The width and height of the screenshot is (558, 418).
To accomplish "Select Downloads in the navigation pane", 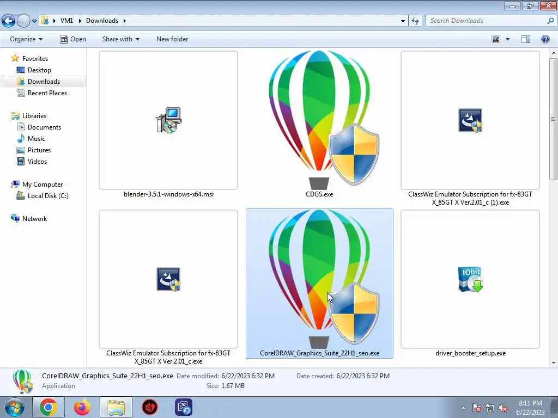I will [x=44, y=82].
